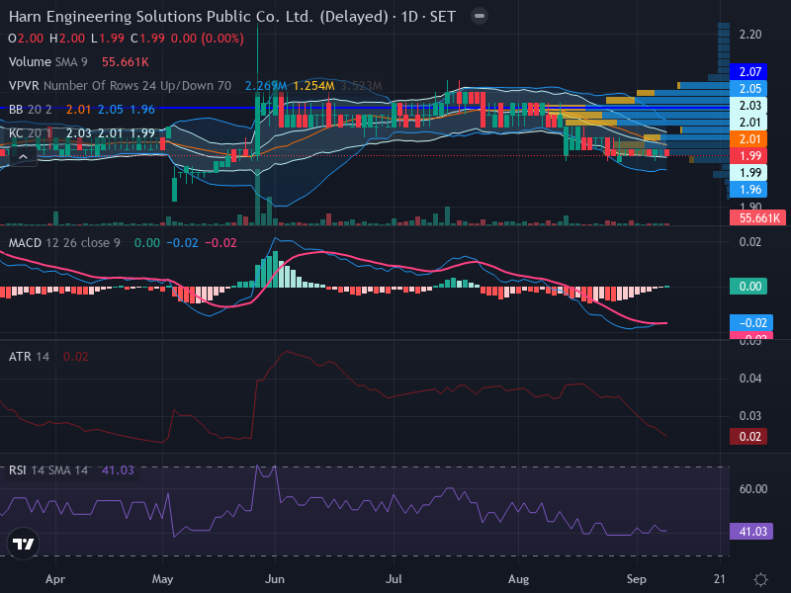Click the Volume SMA 9 indicator legend
This screenshot has height=593, width=791.
(47, 62)
